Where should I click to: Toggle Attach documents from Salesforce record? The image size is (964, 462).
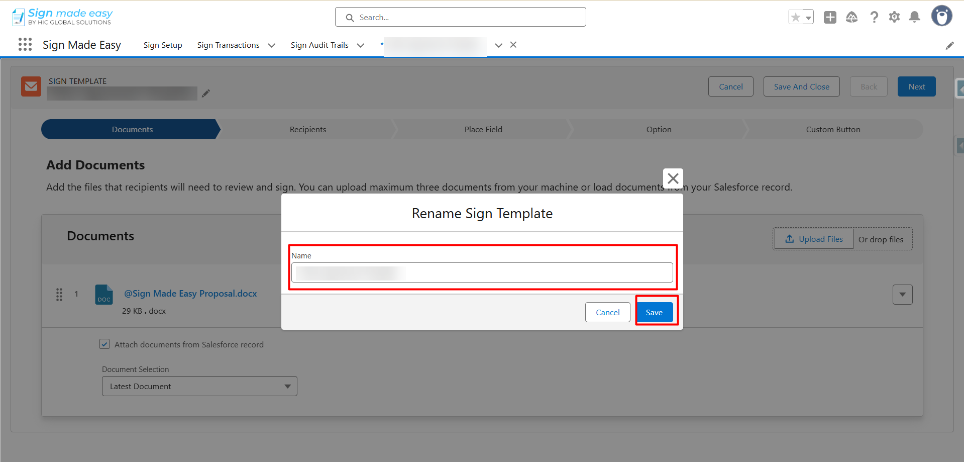click(x=104, y=344)
